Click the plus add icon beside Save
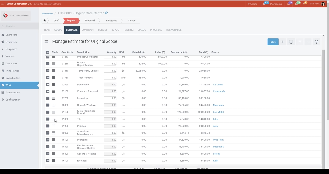Screen dimensions: 329x174 [x=283, y=42]
